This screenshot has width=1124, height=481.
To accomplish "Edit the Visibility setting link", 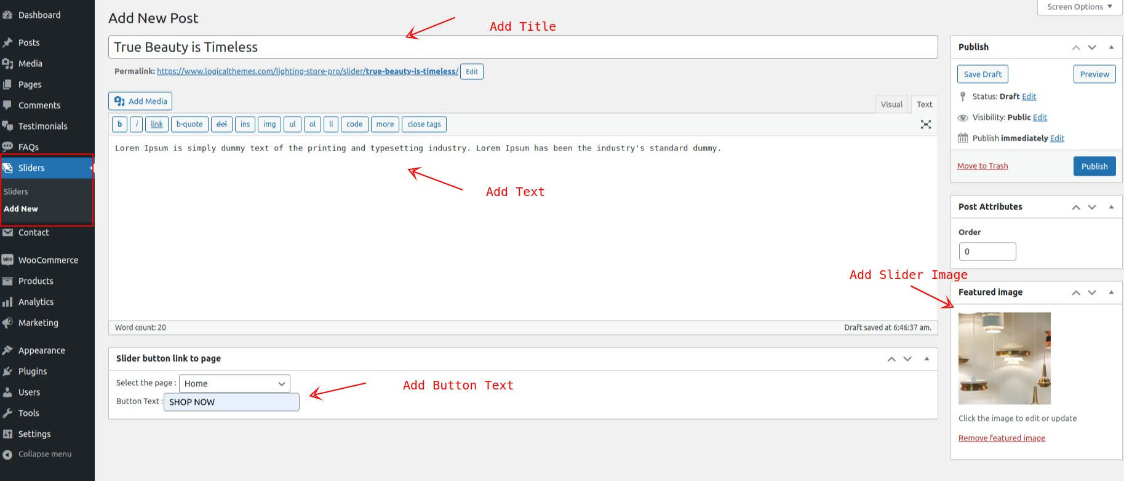I will click(1040, 117).
